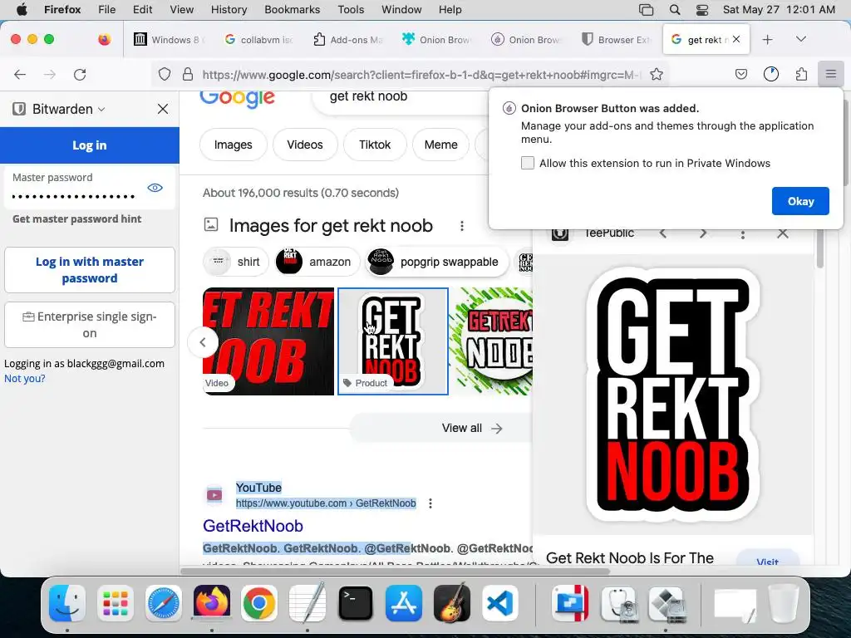
Task: Click Okay on the Onion Browser notification
Action: click(x=800, y=201)
